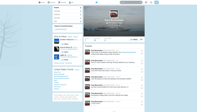The height and width of the screenshot is (112, 197).
Task: Open Asteroid Watch avatar
Action: 57,49
